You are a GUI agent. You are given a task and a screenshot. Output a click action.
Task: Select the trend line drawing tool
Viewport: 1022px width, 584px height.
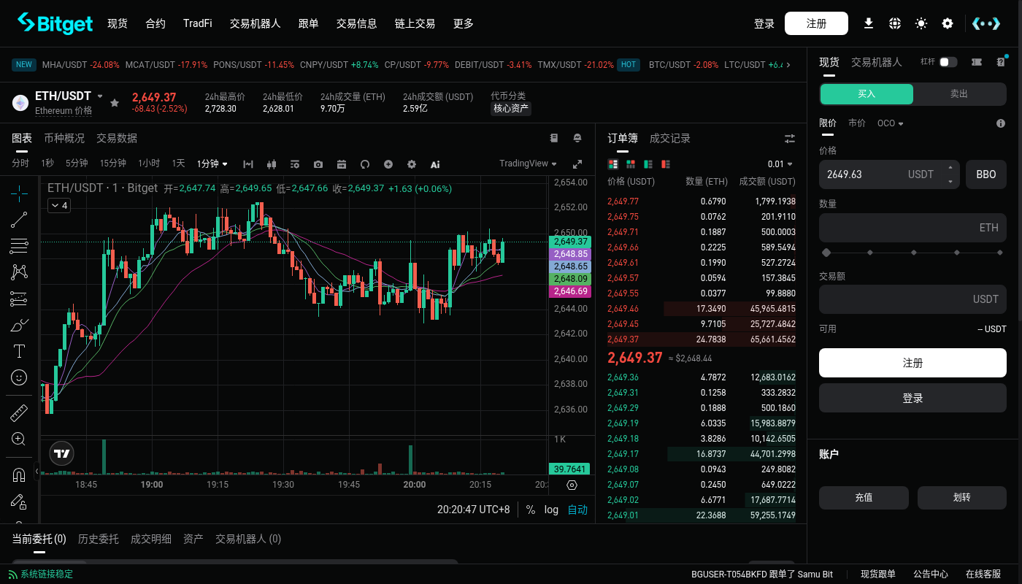[x=19, y=220]
